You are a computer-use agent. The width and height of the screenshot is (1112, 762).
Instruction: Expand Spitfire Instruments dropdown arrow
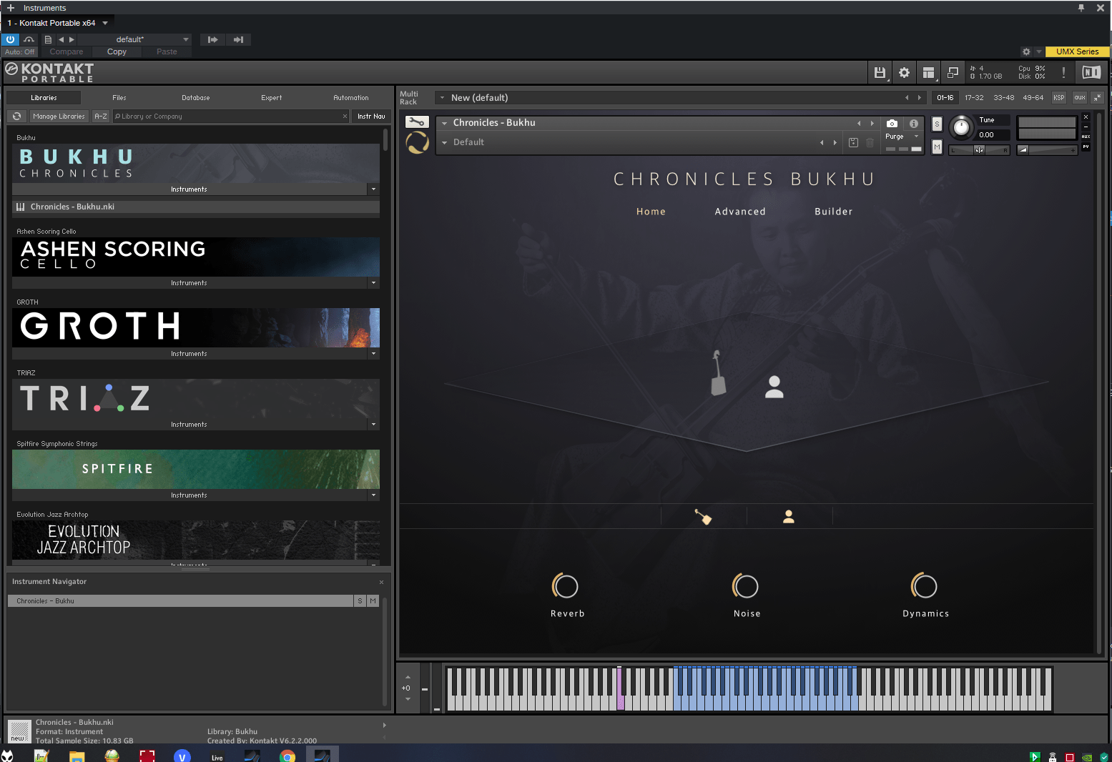pyautogui.click(x=373, y=495)
